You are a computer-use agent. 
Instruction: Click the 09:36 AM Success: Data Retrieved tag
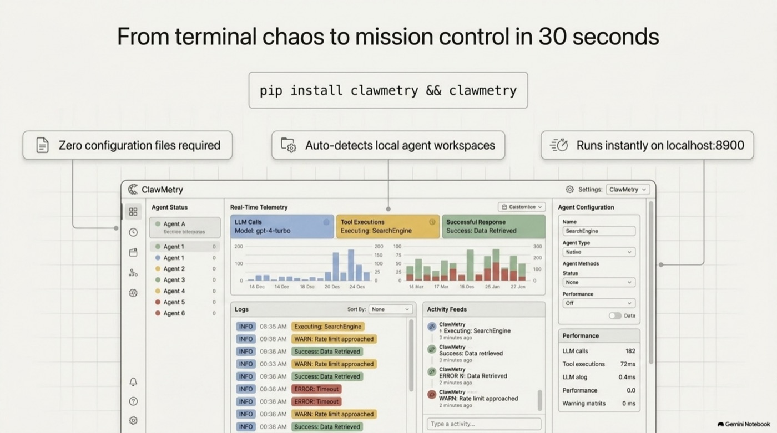coord(327,376)
